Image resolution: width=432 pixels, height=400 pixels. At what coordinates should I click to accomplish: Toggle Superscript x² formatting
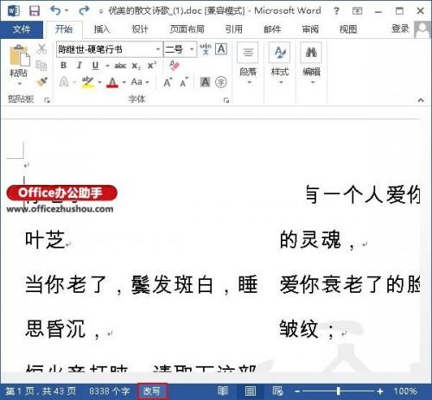[152, 66]
